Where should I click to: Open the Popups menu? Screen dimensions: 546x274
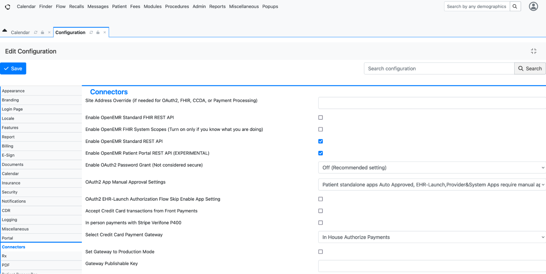pyautogui.click(x=270, y=7)
